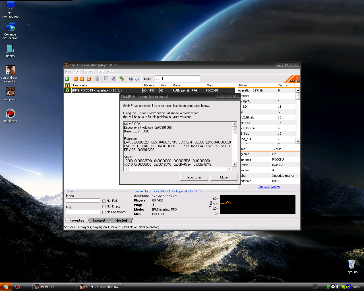Open the Settings gear-and-arrow toolbar icon
The image size is (364, 291).
(x=122, y=79)
